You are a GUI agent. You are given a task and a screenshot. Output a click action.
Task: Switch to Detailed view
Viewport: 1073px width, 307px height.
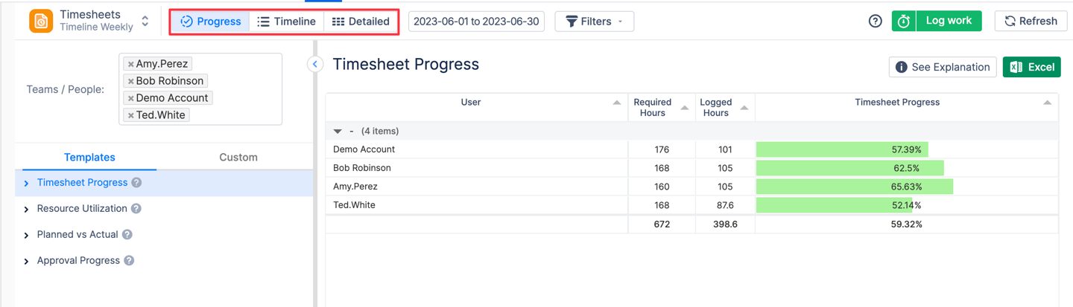click(361, 22)
